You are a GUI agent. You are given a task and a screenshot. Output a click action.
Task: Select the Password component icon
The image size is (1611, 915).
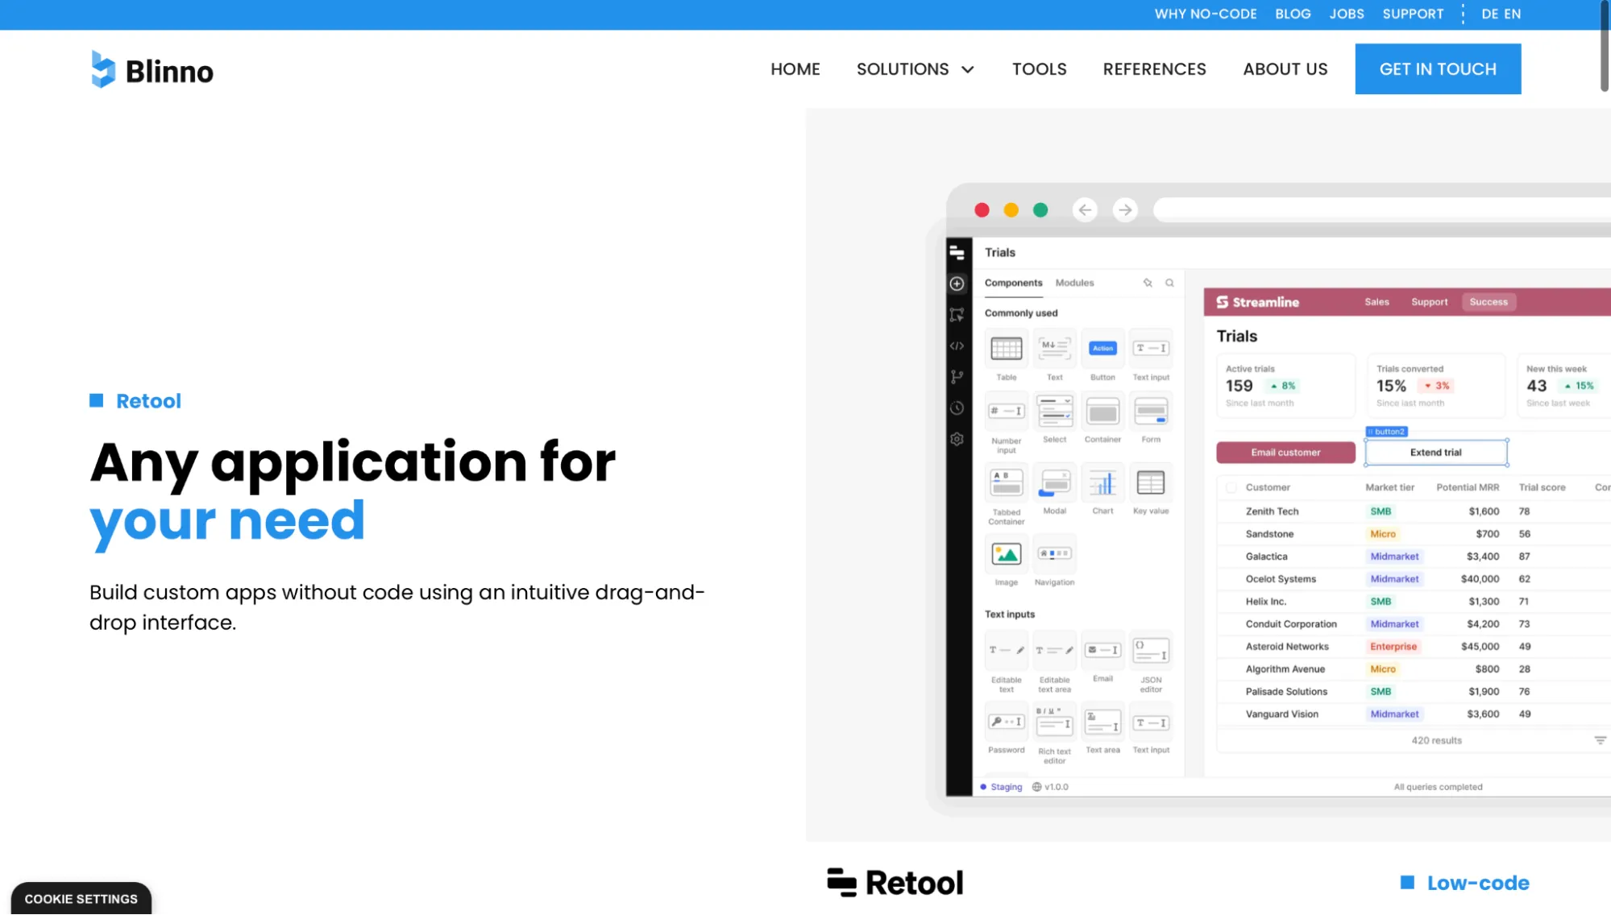[1006, 722]
